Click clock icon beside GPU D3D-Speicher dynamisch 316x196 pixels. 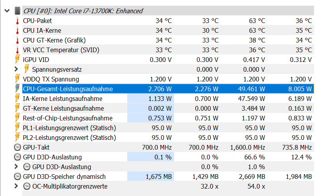click(x=18, y=177)
